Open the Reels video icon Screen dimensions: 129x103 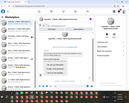click(51, 11)
